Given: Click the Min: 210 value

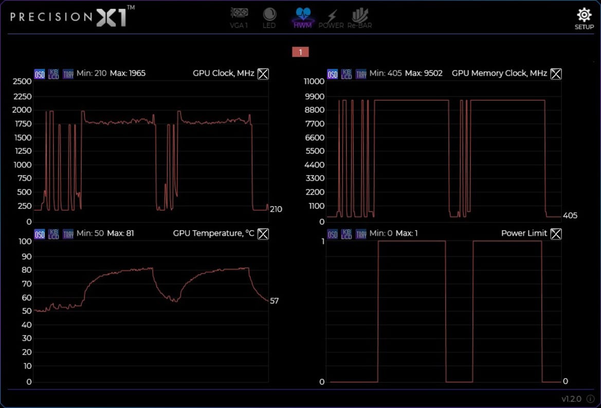Looking at the screenshot, I should point(92,73).
